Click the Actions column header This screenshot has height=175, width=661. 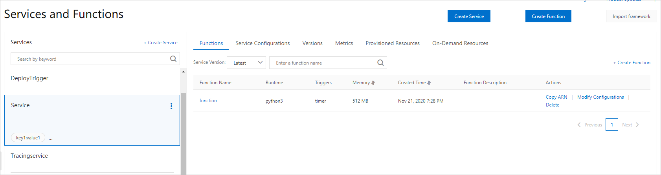553,83
